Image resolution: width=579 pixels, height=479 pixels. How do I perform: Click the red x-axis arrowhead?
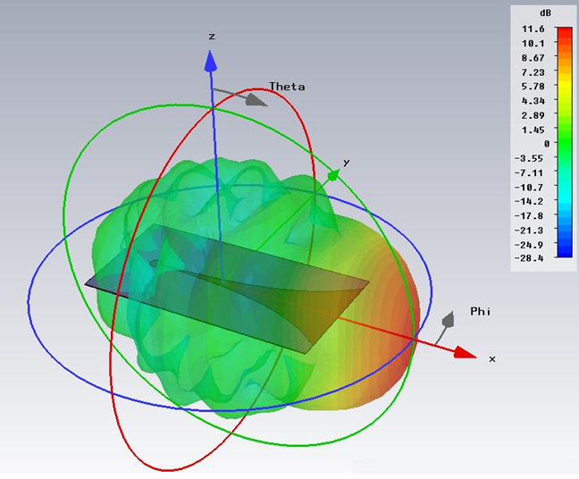pos(464,352)
